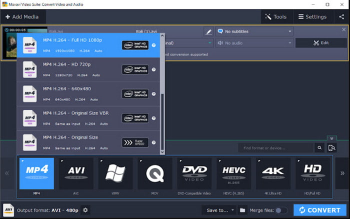Image resolution: width=350 pixels, height=219 pixels.
Task: Click the share icon in top bar
Action: click(341, 16)
